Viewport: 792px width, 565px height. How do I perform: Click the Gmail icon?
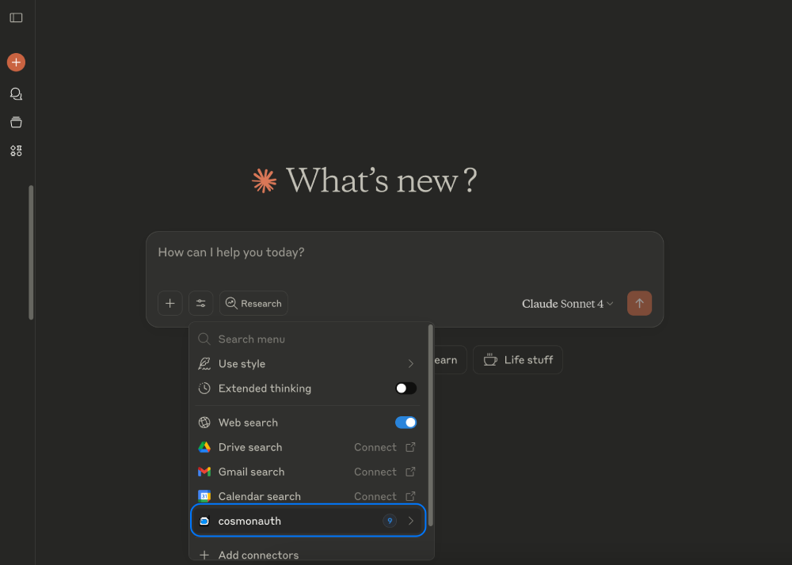(x=204, y=472)
